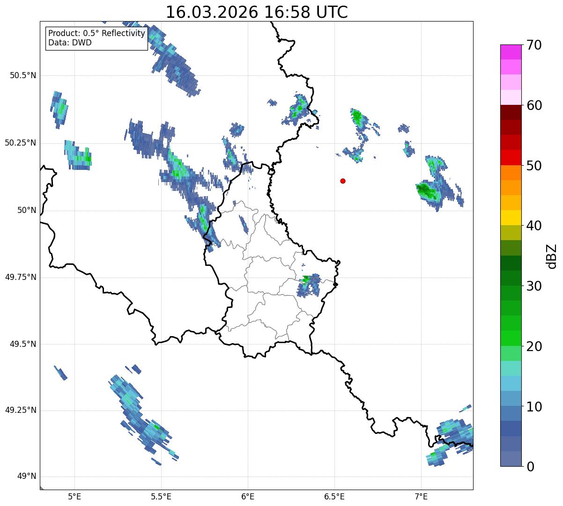Select the title text 16.03.2026 16:58 UTC
The width and height of the screenshot is (563, 506).
tap(257, 12)
